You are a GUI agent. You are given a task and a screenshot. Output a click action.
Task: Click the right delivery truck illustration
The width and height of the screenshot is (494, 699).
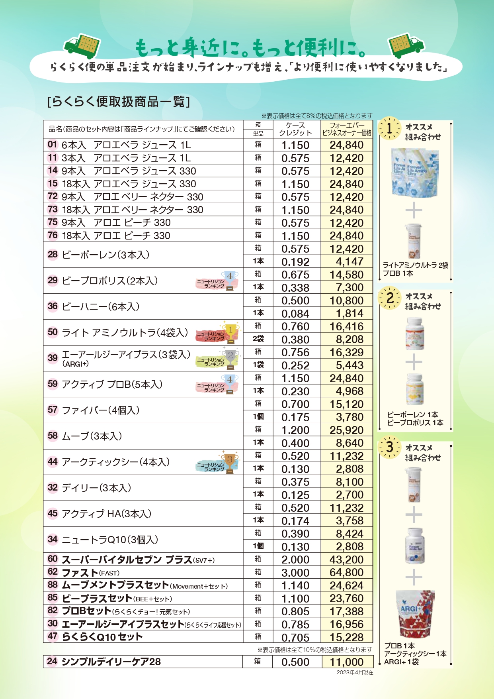406,46
